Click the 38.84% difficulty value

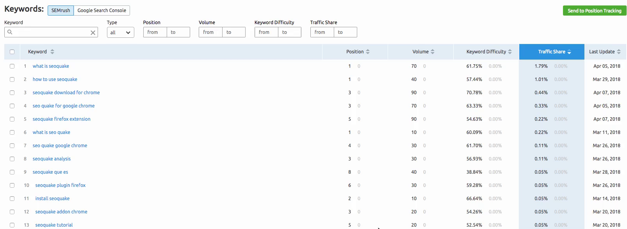coord(474,172)
